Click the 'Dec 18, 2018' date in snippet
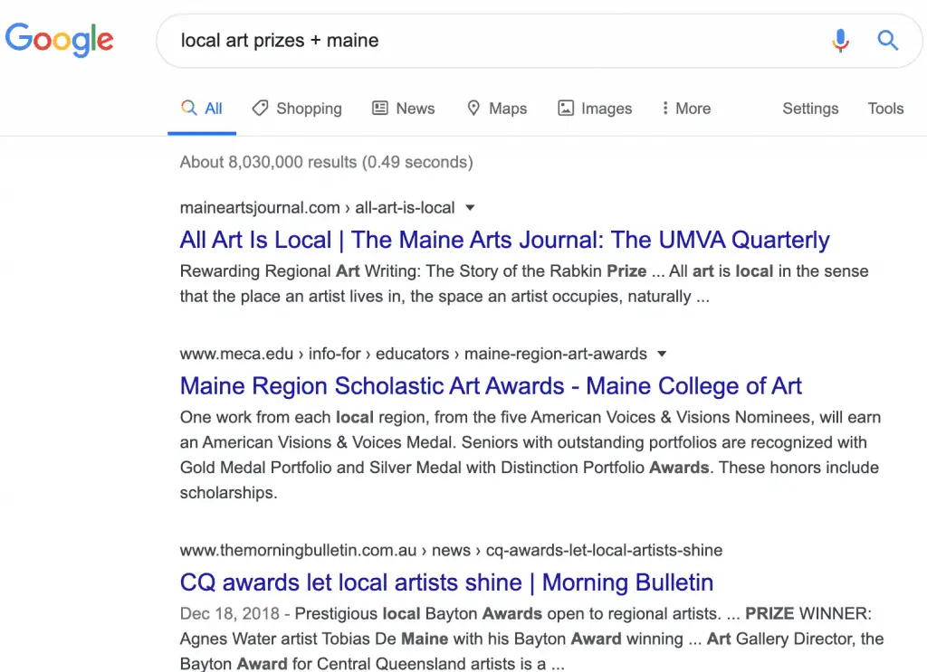This screenshot has width=927, height=672. pyautogui.click(x=229, y=613)
